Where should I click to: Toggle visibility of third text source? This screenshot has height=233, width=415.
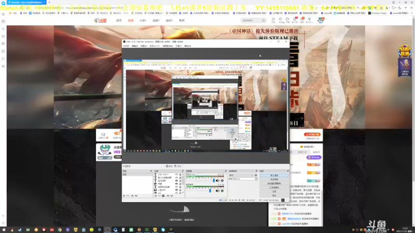[176, 181]
